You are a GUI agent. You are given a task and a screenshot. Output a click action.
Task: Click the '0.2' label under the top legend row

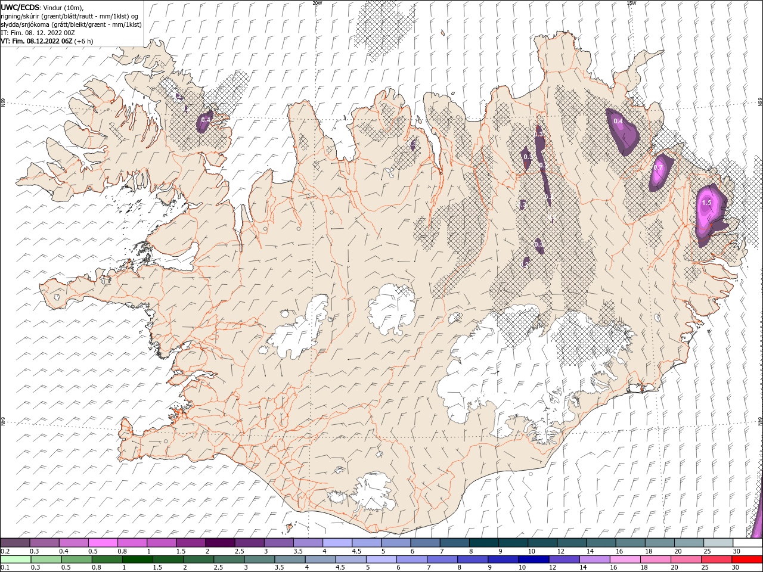(x=5, y=551)
